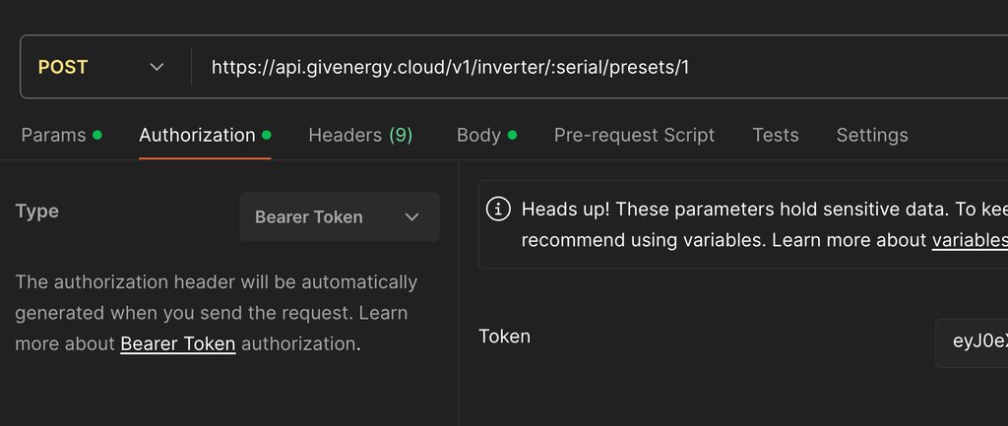The height and width of the screenshot is (426, 1008).
Task: Switch to the Params tab
Action: [x=53, y=135]
